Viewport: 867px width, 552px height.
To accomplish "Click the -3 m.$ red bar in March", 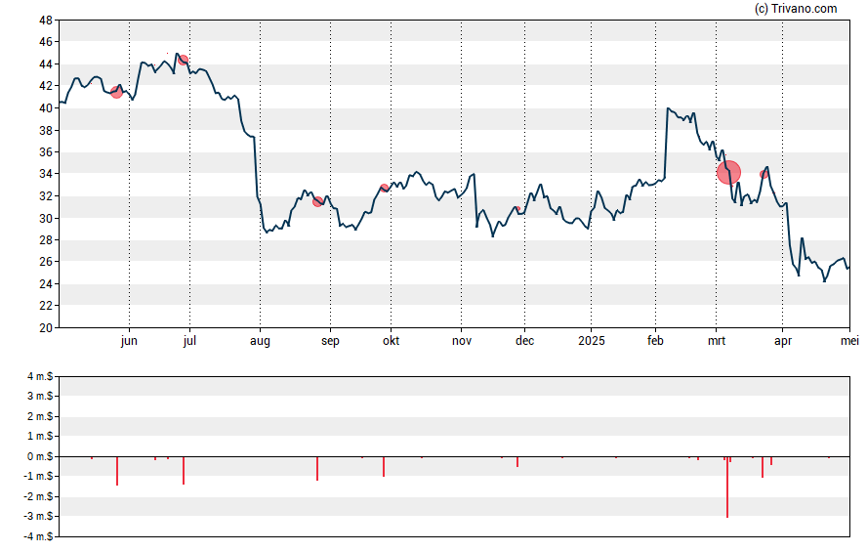I will [x=727, y=487].
